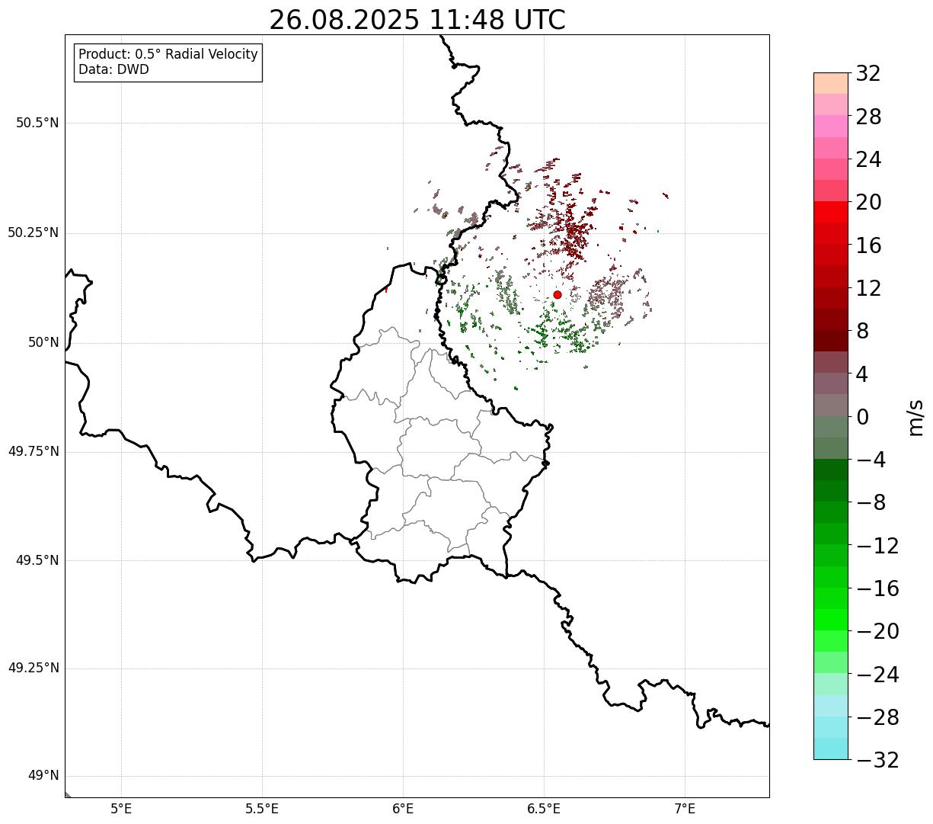Image resolution: width=933 pixels, height=824 pixels.
Task: Pick the dark green swatch just below −4
Action: (830, 470)
